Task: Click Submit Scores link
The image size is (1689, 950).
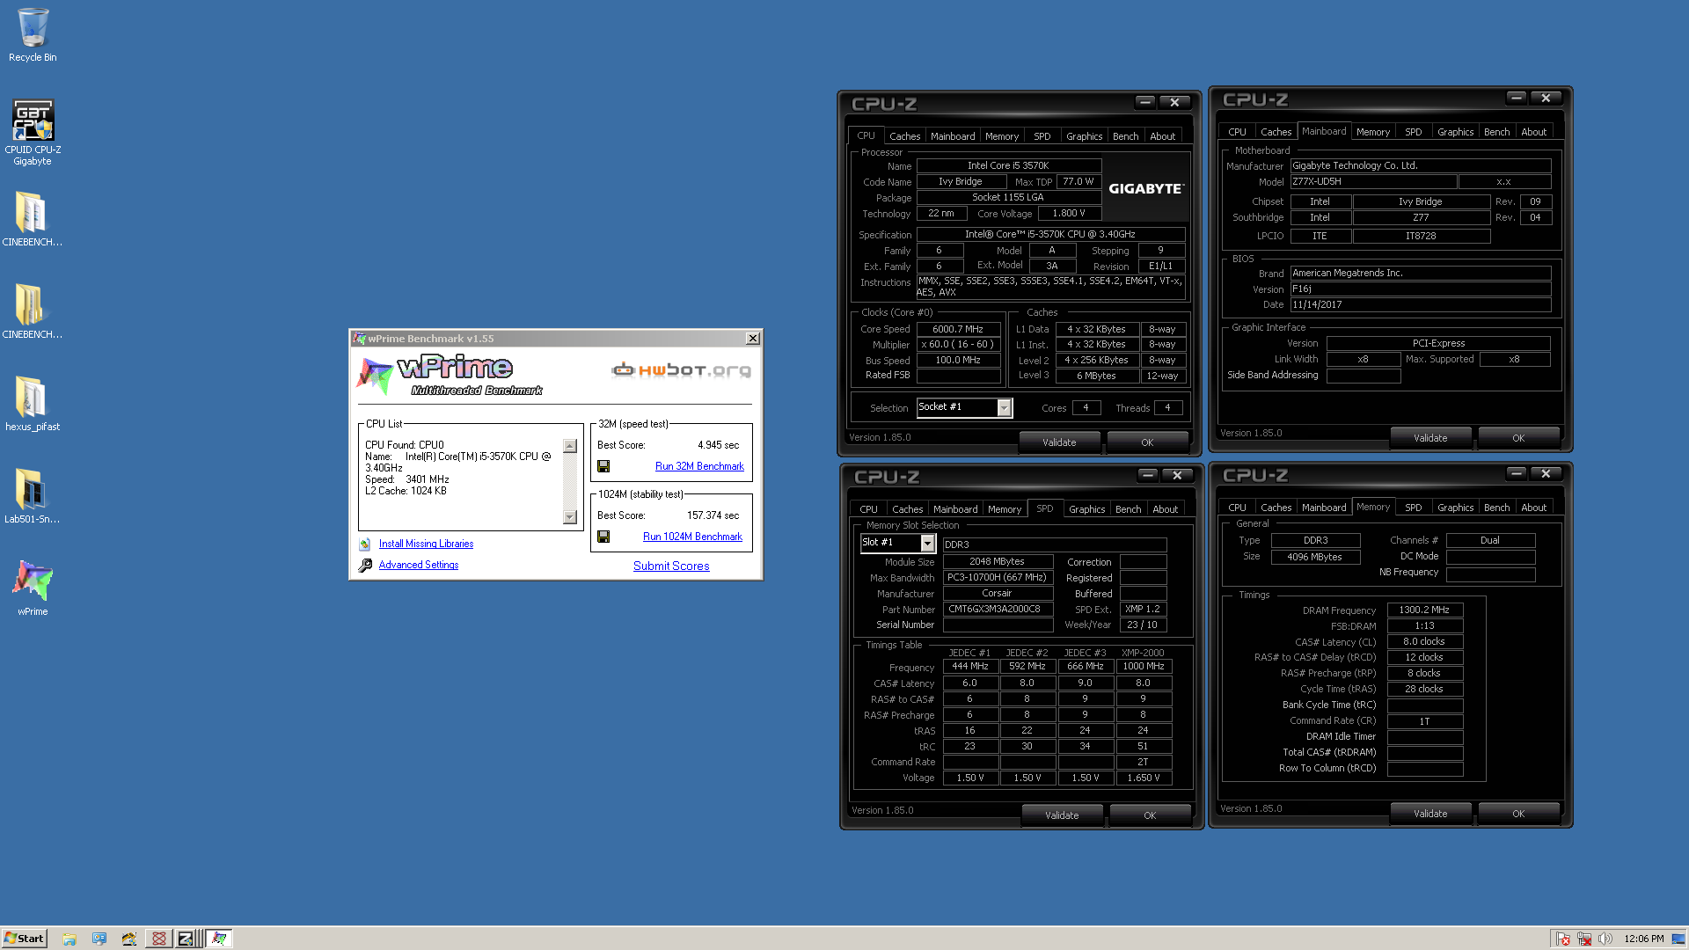Action: click(x=671, y=566)
